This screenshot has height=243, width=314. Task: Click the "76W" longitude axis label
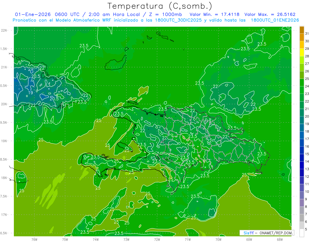point(34,239)
